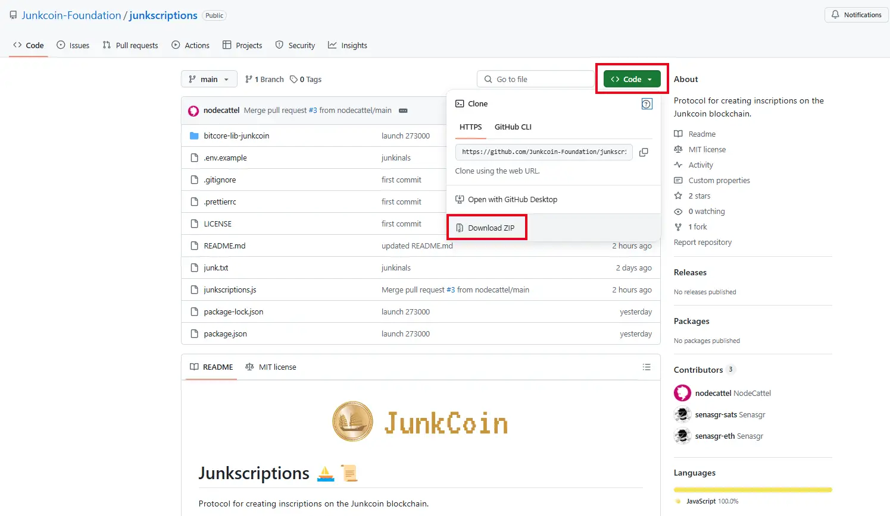Click the star icon beside 2 stars

point(678,196)
